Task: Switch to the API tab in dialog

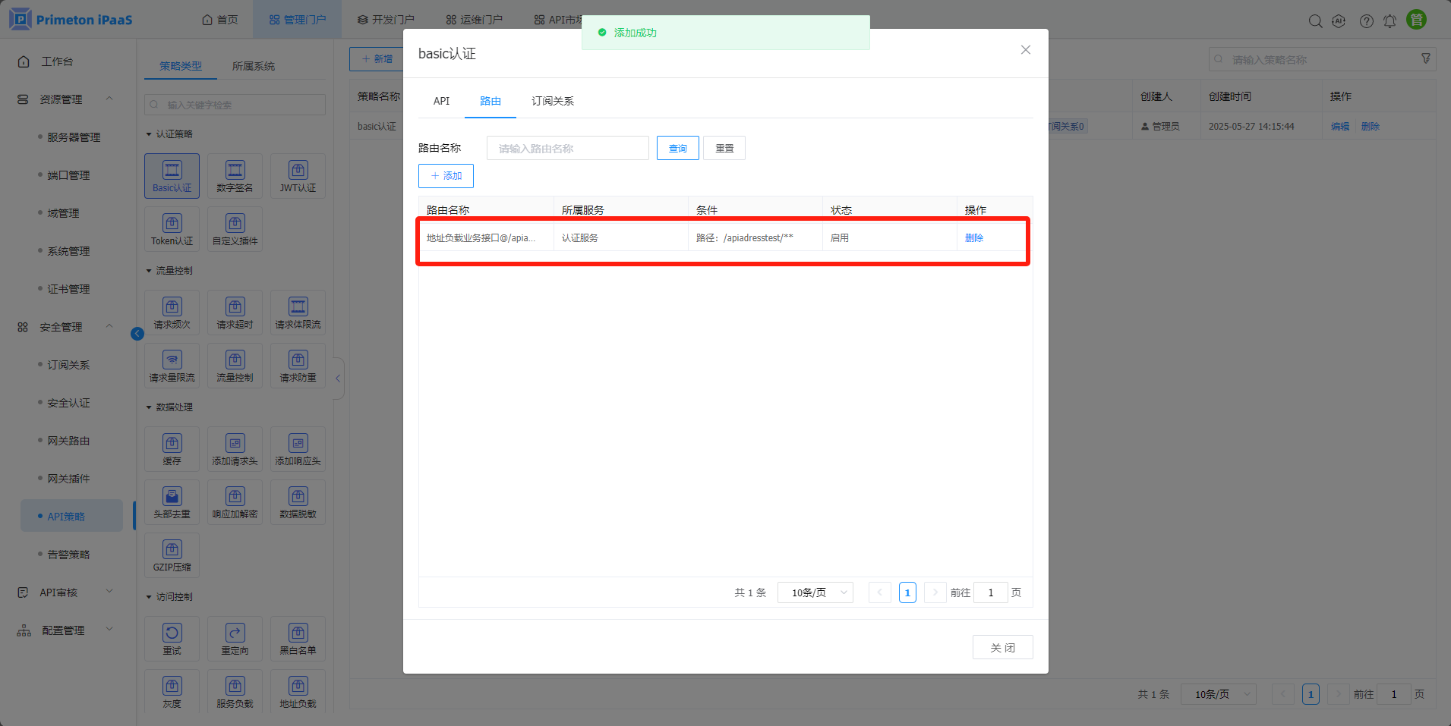Action: tap(441, 101)
